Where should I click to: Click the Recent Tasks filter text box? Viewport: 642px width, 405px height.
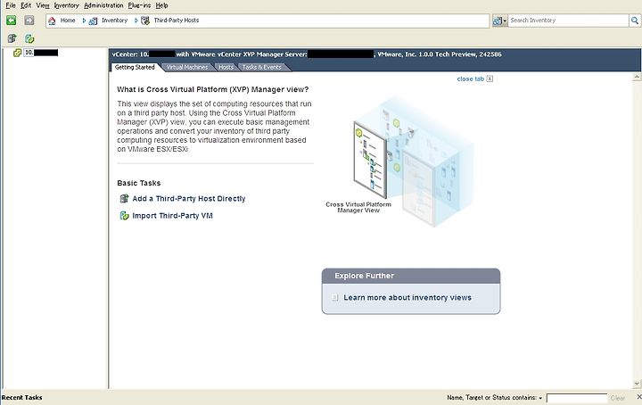[577, 398]
